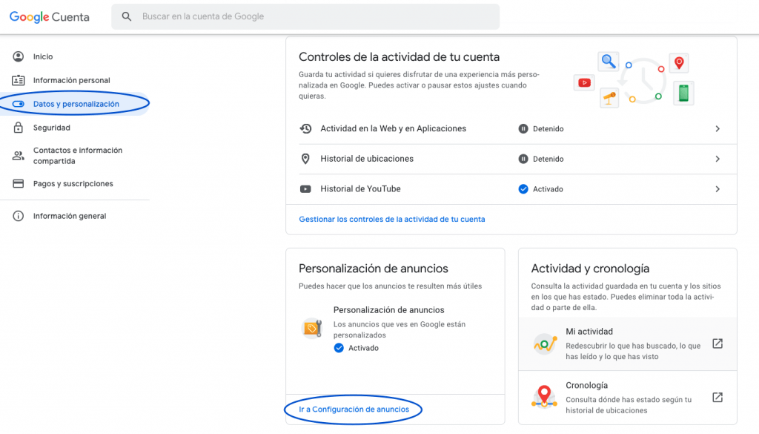759x434 pixels.
Task: Open Historial de ubicaciones row
Action: (x=511, y=159)
